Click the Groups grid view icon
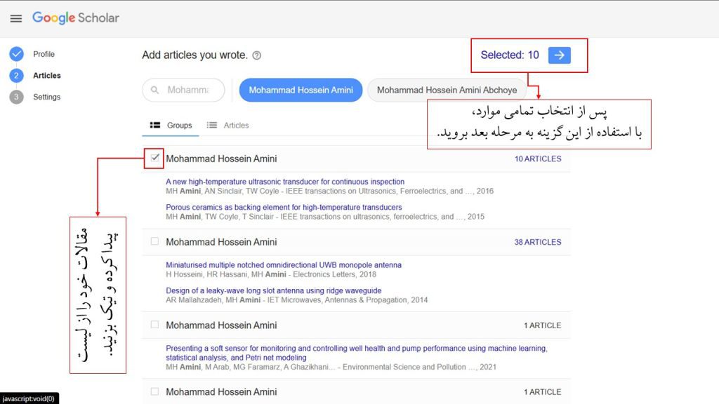 pos(154,125)
